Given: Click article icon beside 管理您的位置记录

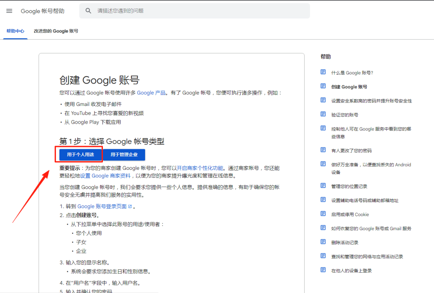Looking at the screenshot, I should [323, 186].
